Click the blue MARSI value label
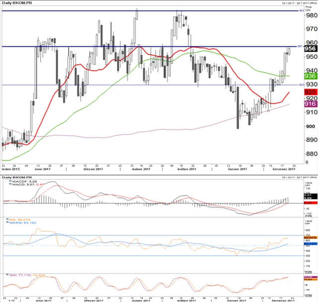 click(x=23, y=223)
